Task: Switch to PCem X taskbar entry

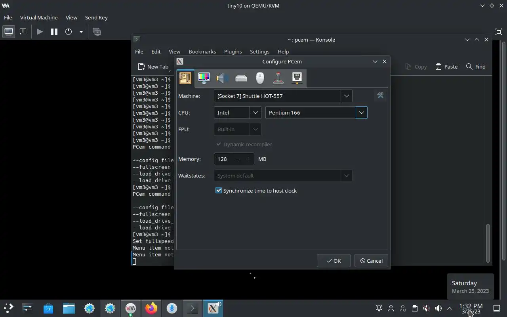Action: coord(213,308)
